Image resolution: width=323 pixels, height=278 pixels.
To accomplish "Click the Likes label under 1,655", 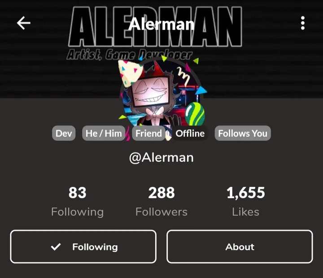I will [245, 212].
